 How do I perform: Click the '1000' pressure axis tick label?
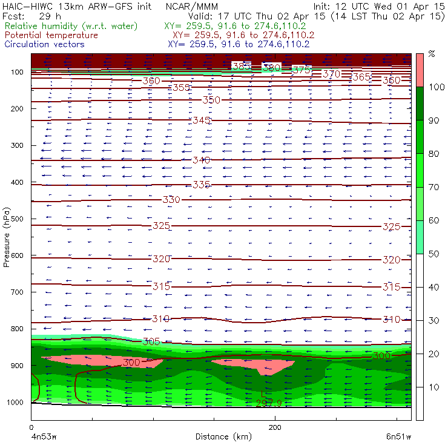click(15, 403)
